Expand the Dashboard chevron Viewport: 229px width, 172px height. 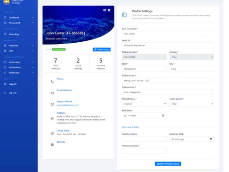[x=33, y=17]
